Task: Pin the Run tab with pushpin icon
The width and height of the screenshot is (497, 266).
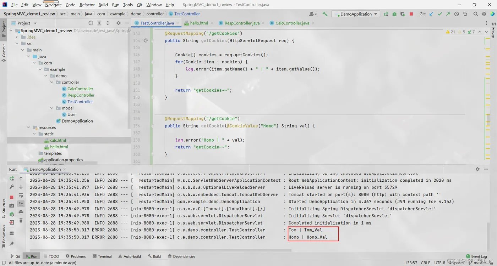Action: click(12, 244)
